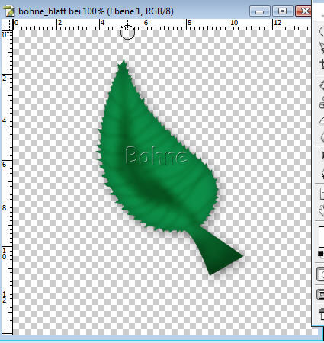Reset to default black and white colors
324x343 pixels.
(x=321, y=254)
